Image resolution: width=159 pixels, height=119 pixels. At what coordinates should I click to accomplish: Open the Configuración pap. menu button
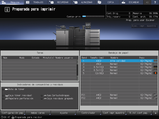13,113
